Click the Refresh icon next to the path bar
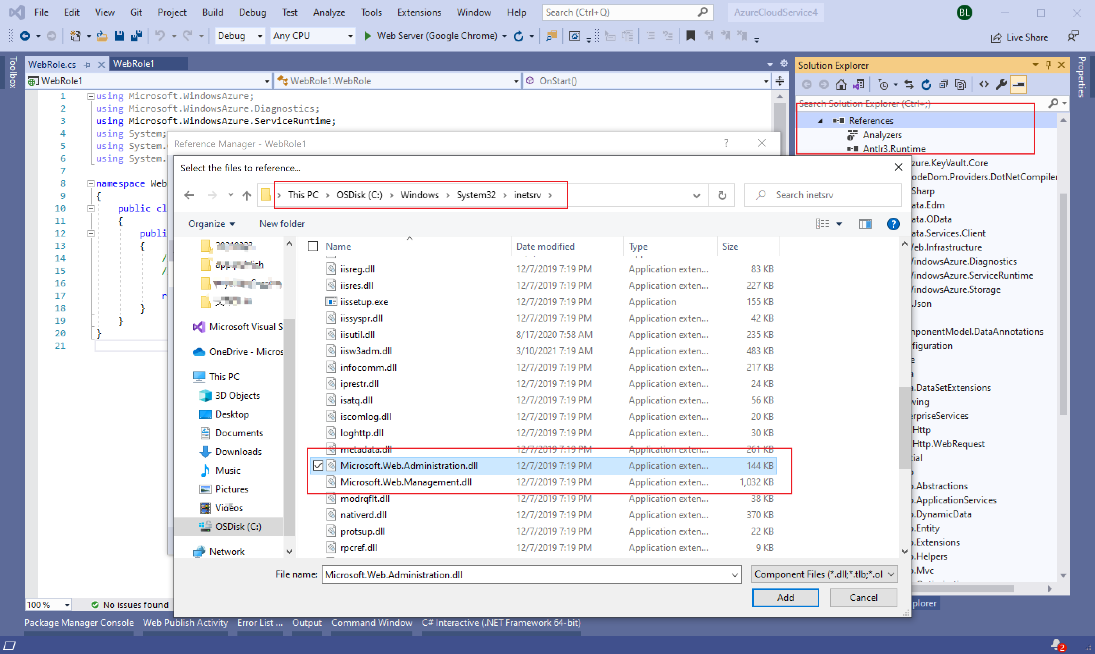The height and width of the screenshot is (654, 1095). click(722, 195)
